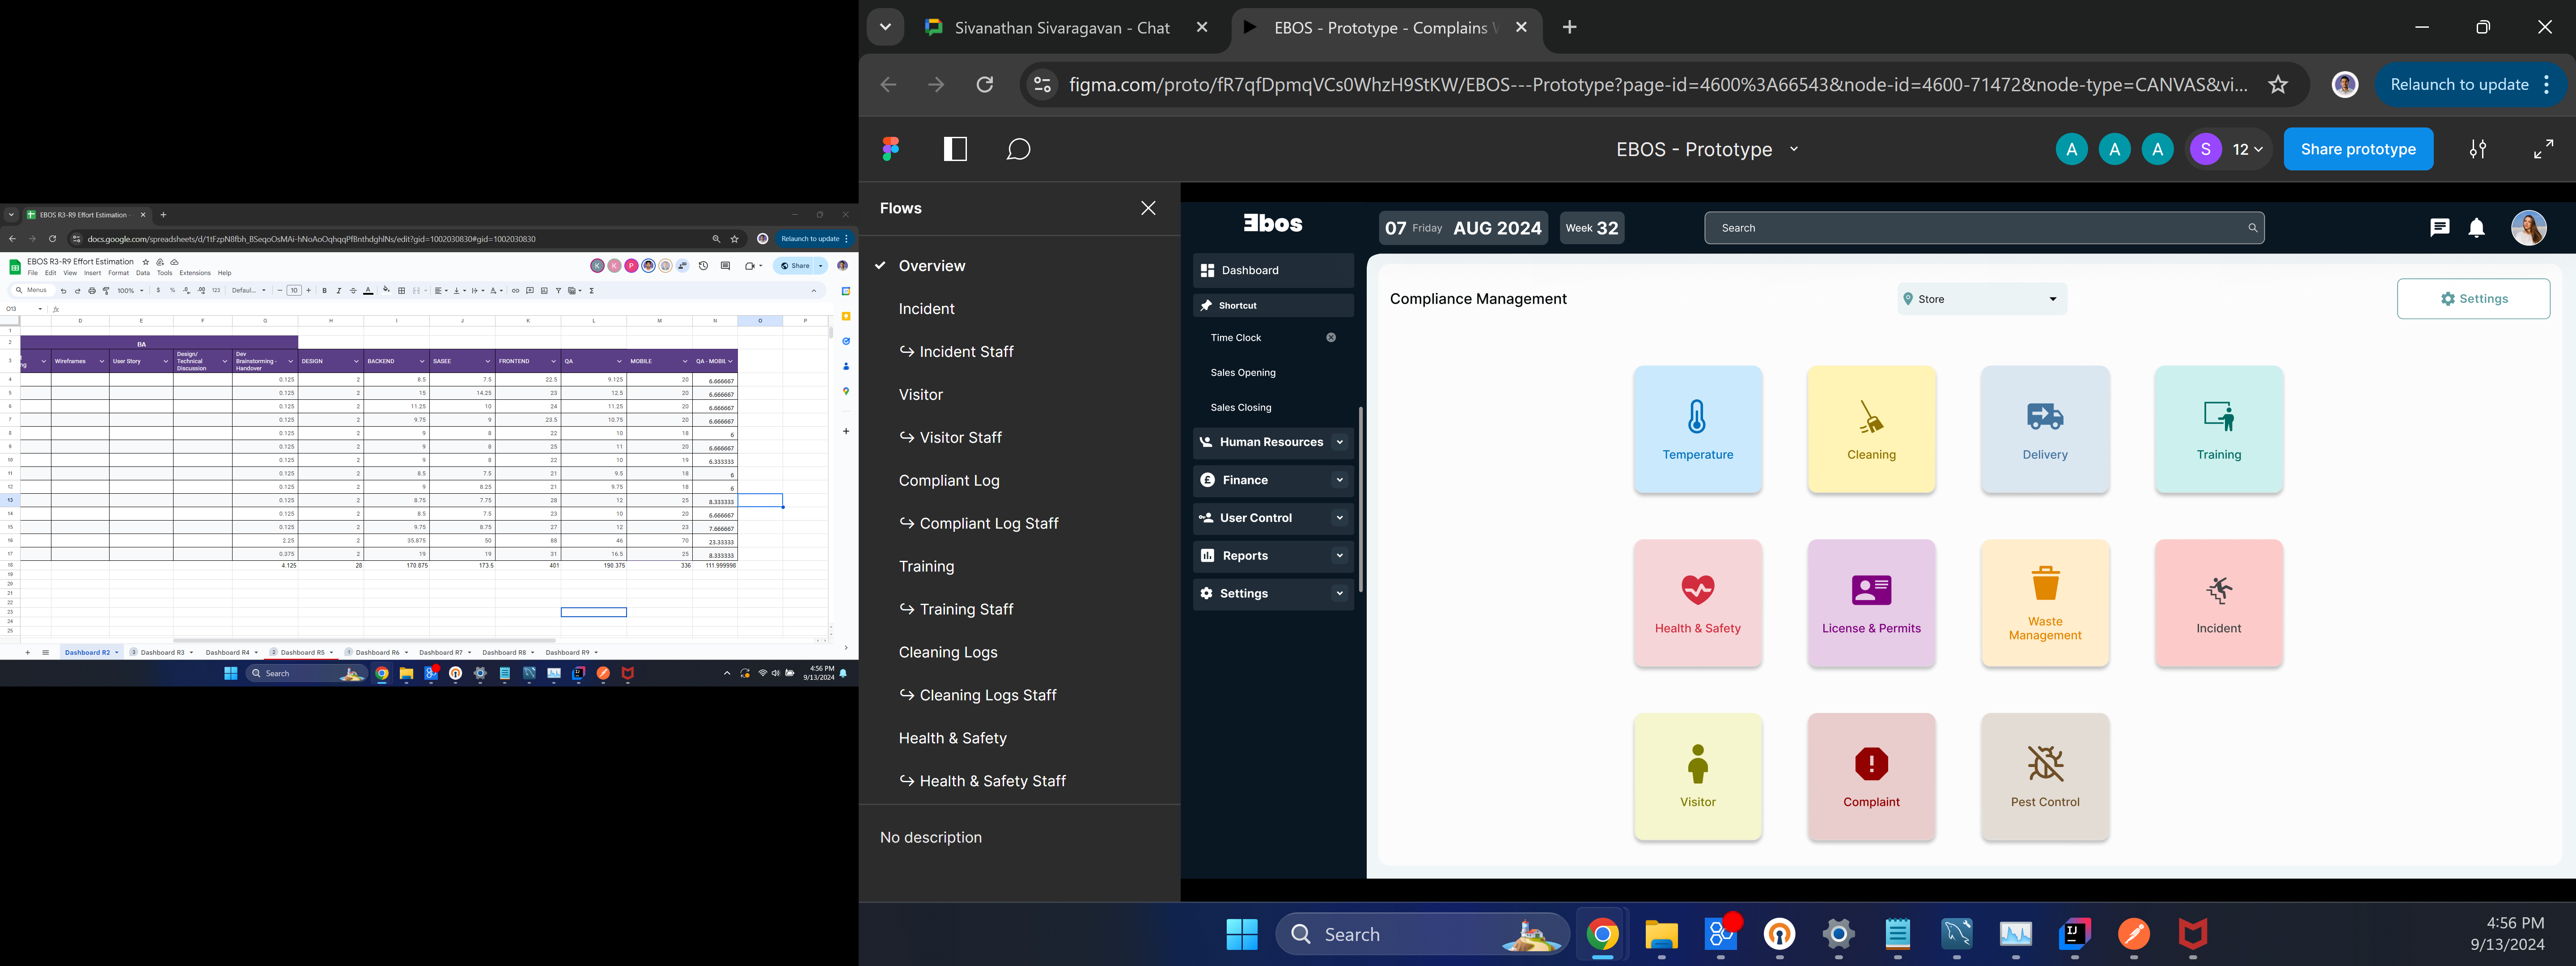
Task: Close the Flows panel
Action: (x=1148, y=208)
